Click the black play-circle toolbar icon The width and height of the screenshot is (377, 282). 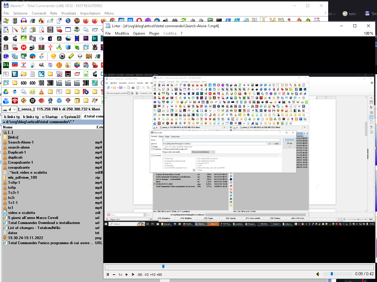[62, 56]
